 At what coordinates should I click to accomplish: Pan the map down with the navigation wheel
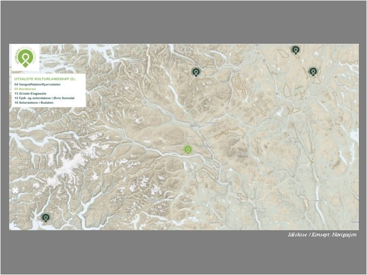15,193
